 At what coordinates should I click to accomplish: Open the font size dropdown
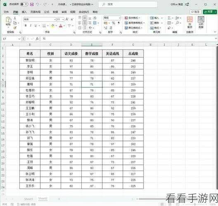[63, 19]
